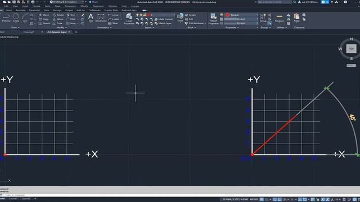Select the Text annotation tool
The image size is (360, 202).
tap(91, 18)
